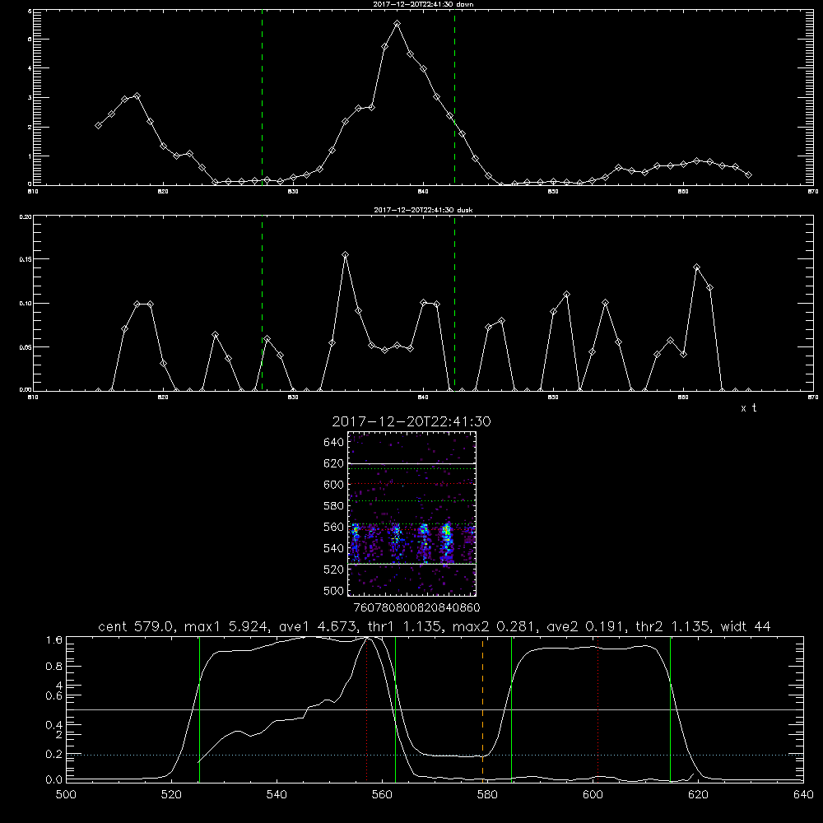Click the "540" x-axis label of the bottom plot
Viewport: 823px width, 823px height.
tap(277, 795)
